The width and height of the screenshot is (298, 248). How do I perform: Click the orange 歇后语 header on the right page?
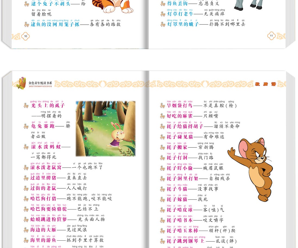pos(265,84)
